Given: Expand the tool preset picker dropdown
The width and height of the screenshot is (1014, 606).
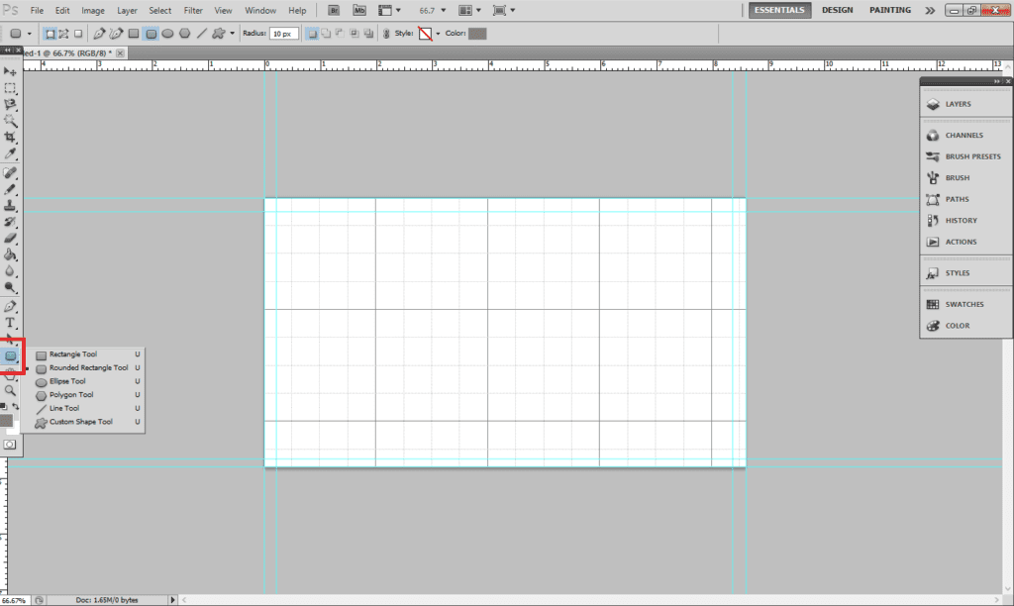Looking at the screenshot, I should click(30, 34).
